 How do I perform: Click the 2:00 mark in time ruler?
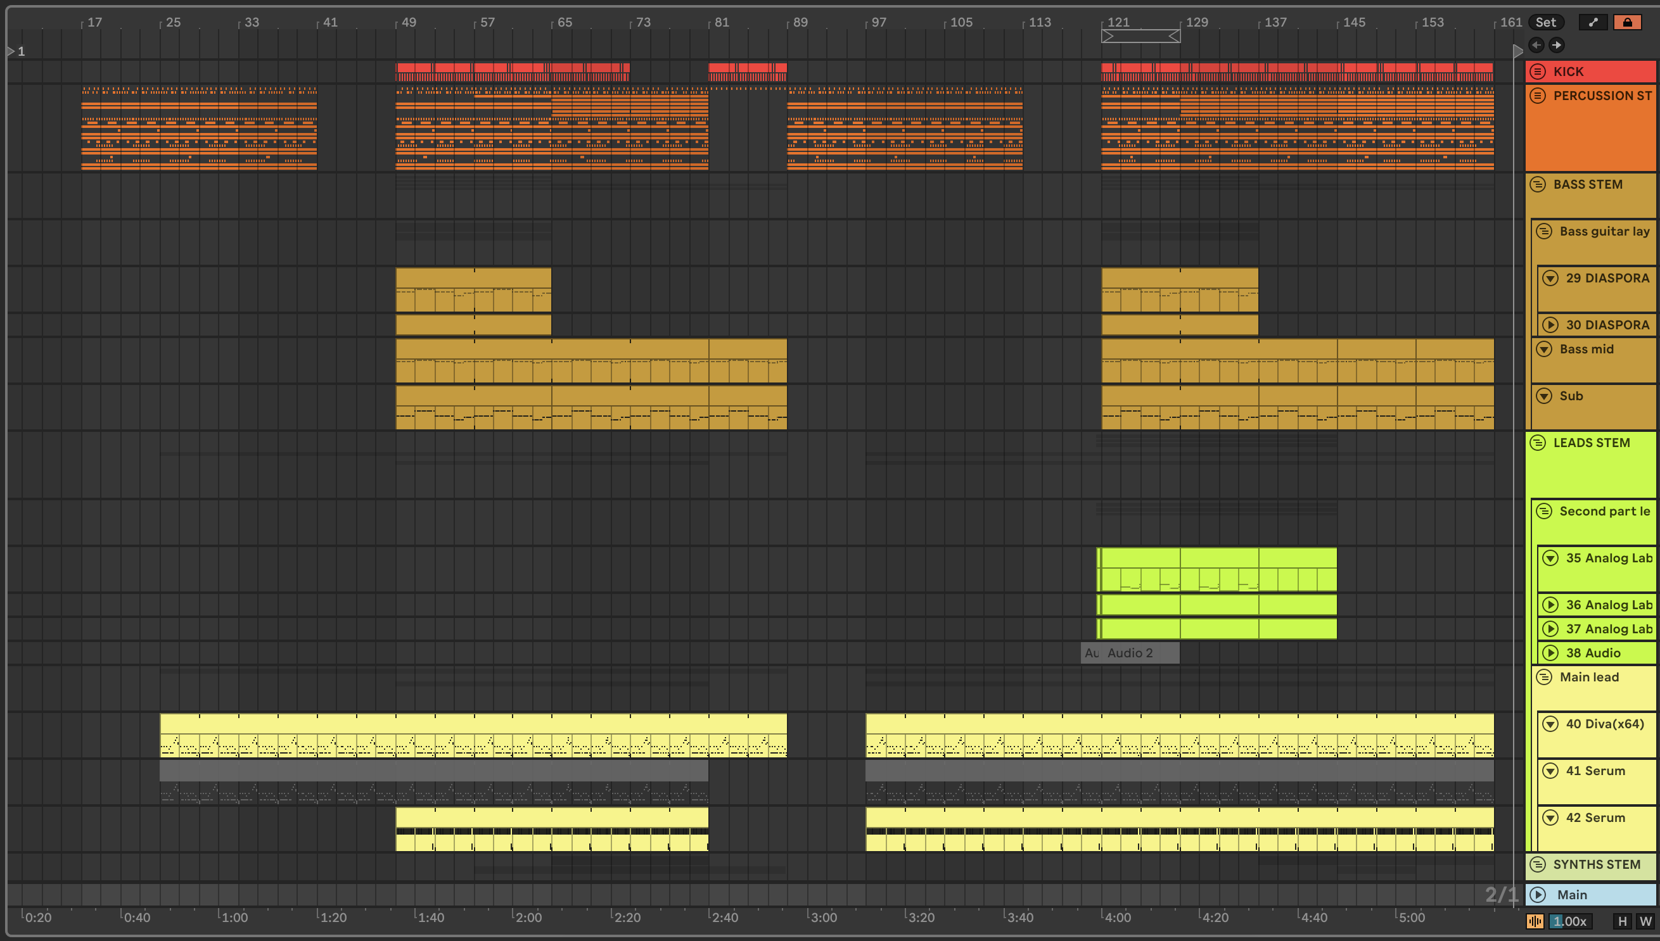528,917
